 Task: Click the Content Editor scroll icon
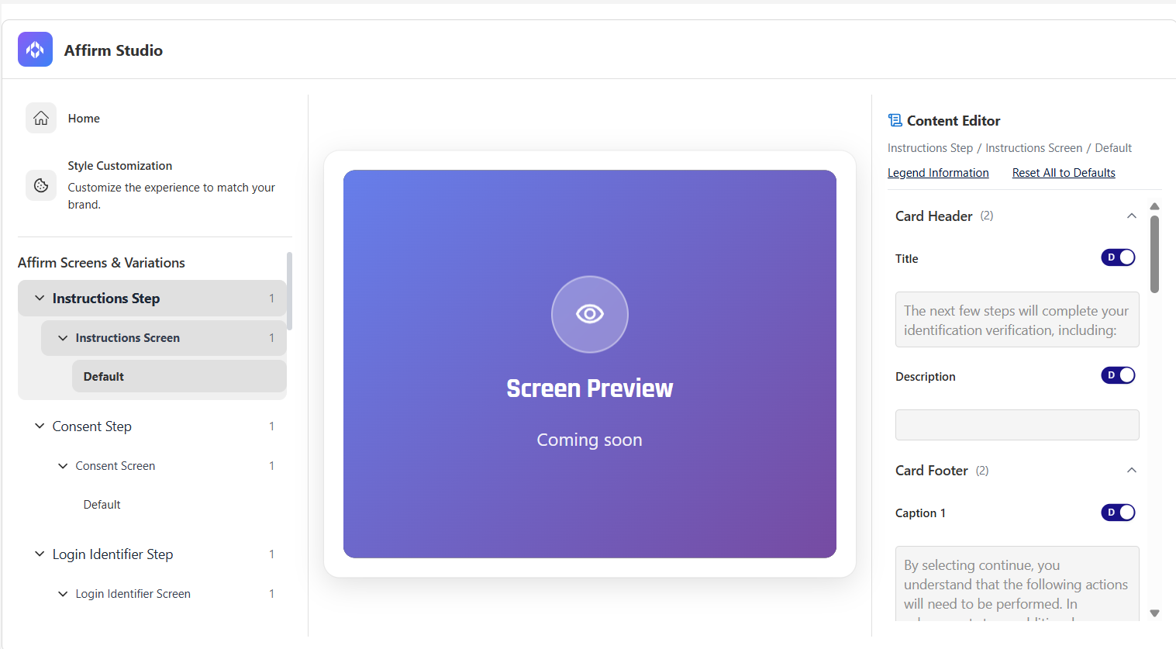[895, 120]
